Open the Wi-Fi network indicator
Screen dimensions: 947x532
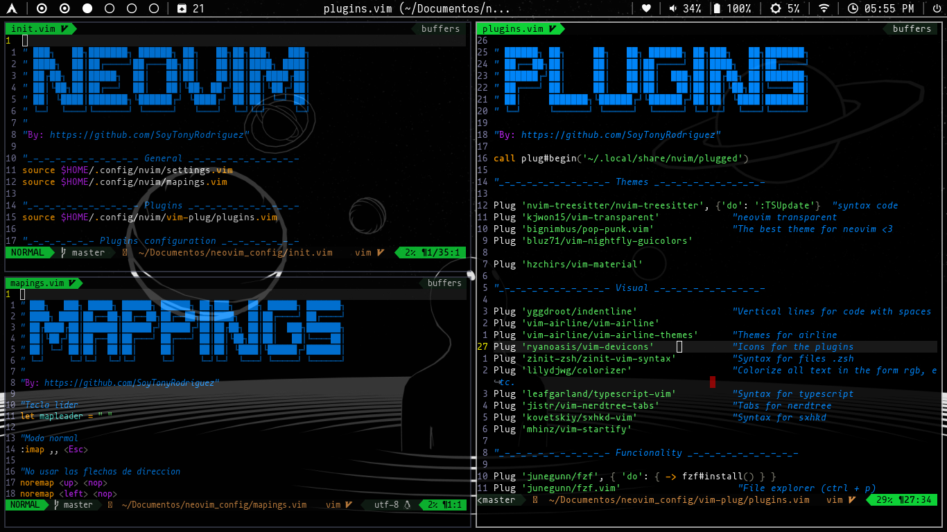[x=824, y=8]
